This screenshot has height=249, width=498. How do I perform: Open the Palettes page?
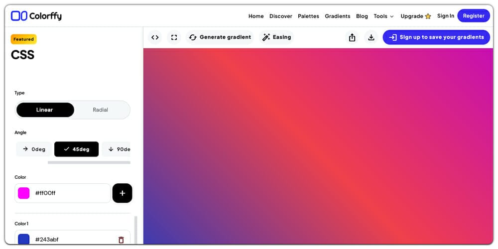pyautogui.click(x=308, y=16)
